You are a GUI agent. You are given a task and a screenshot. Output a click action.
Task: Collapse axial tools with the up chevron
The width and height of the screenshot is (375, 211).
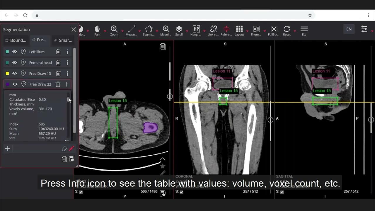(163, 159)
